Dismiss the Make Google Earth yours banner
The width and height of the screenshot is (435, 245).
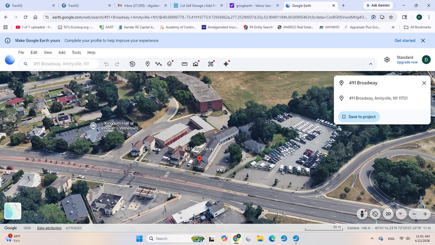pos(423,41)
